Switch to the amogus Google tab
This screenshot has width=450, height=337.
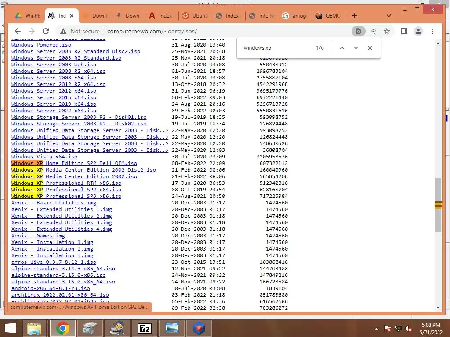[295, 16]
